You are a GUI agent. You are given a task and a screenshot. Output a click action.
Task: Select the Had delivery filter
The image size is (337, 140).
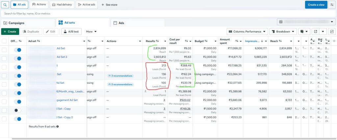coord(62,5)
